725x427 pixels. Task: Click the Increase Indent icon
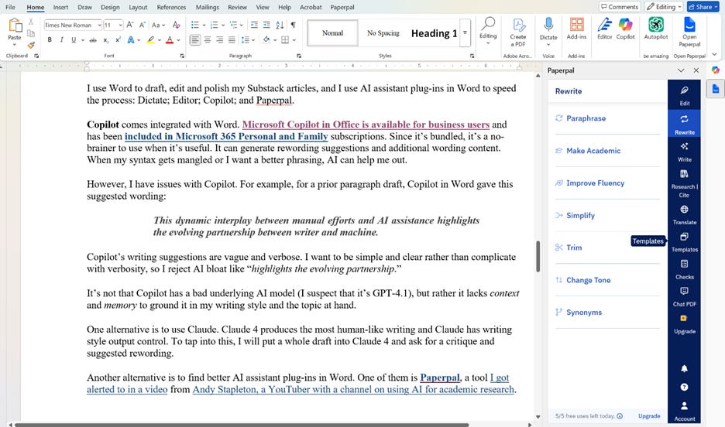266,25
